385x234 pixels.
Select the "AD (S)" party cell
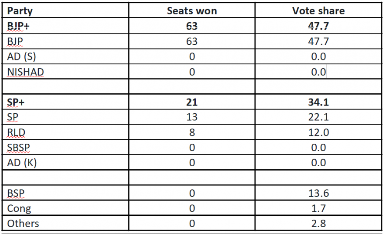(x=22, y=56)
